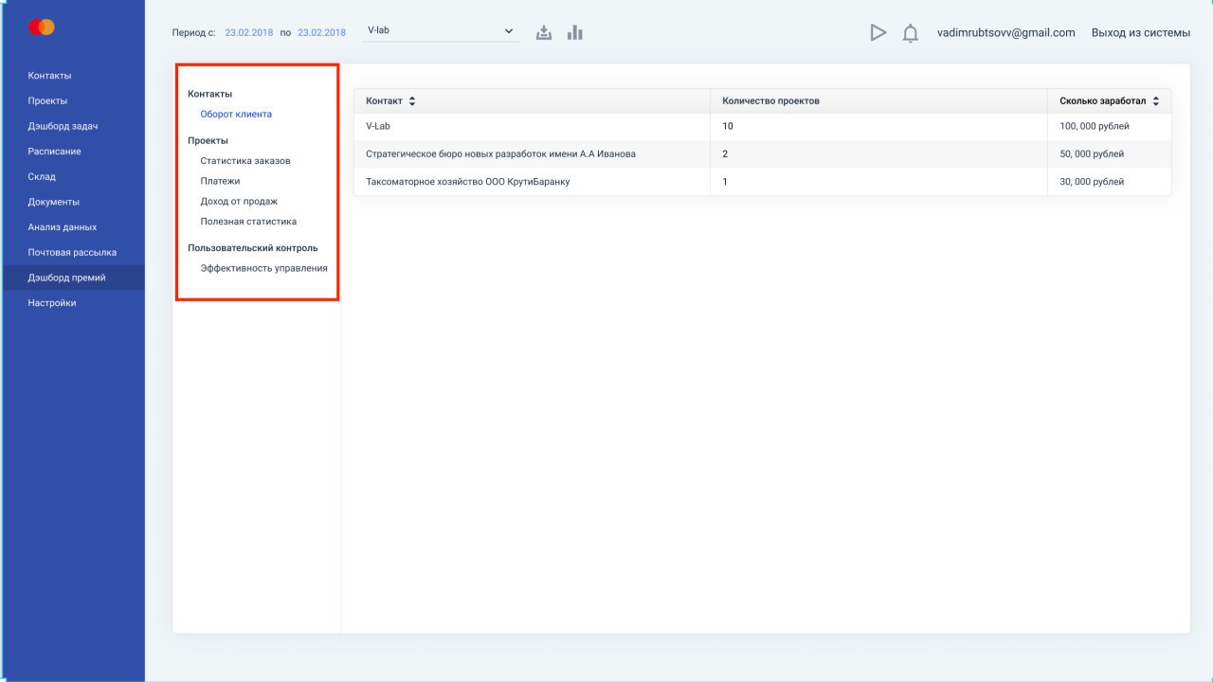Click Контакты heading in report panel
1213x682 pixels.
click(x=210, y=94)
